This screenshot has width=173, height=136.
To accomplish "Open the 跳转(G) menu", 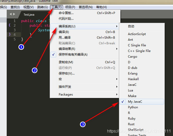I will 42,7.
